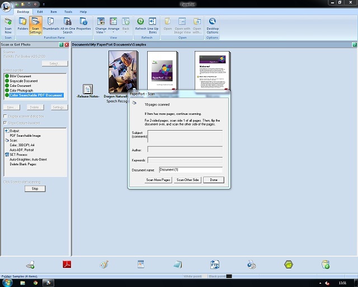Click the Select... scanner button
The height and width of the screenshot is (287, 358).
point(55,63)
